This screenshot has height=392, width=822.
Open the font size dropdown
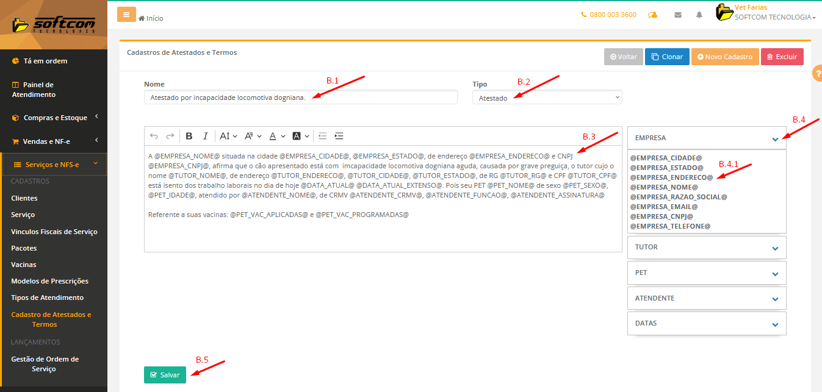[228, 136]
